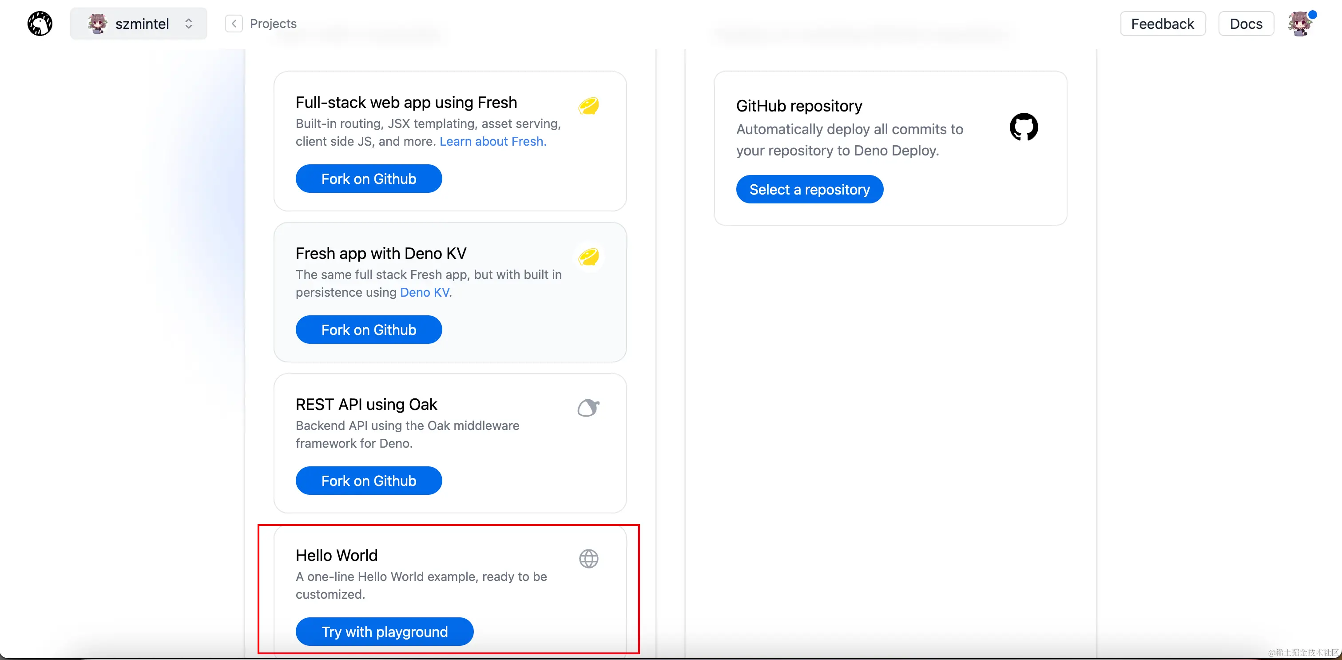1342x660 pixels.
Task: Click the user avatar in top right
Action: [x=1300, y=24]
